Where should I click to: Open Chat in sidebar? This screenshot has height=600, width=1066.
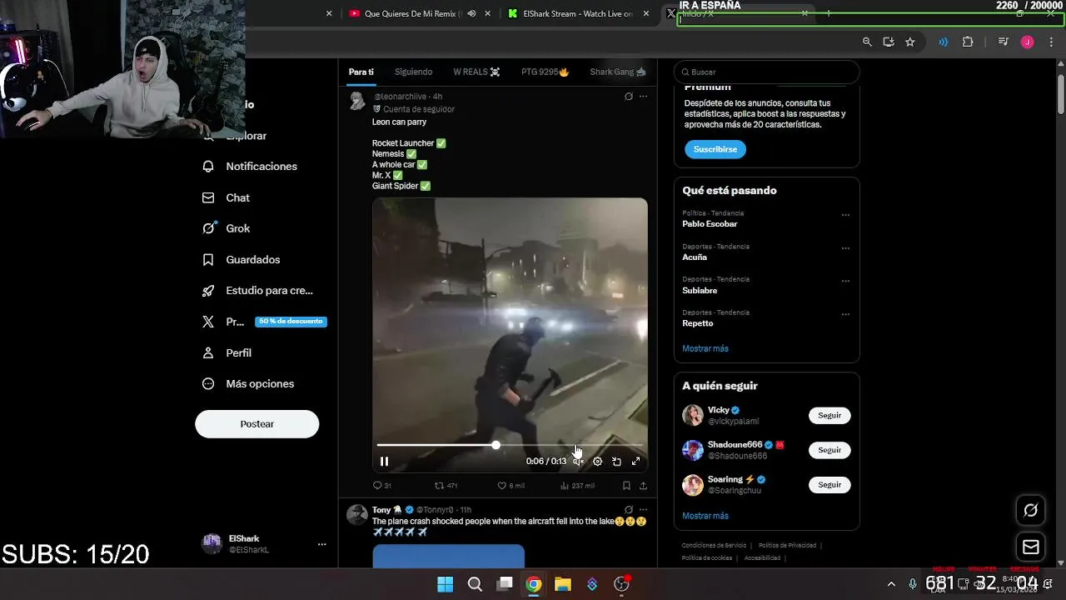click(x=226, y=197)
